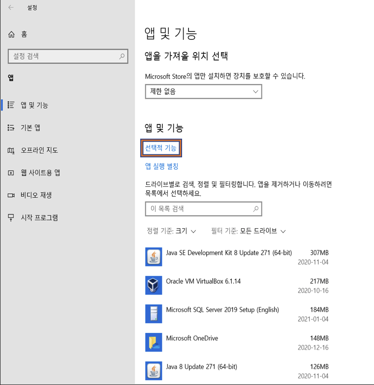Select Java SE Development Kit 8 Update 271 entry
Viewport: 374px width, 385px height.
237,257
